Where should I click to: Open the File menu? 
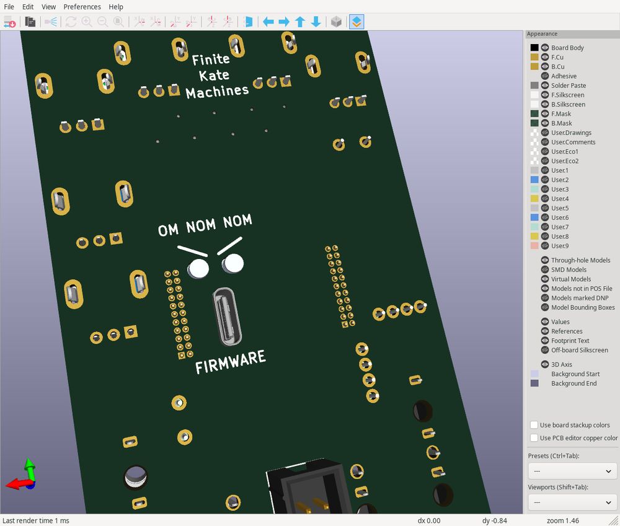pyautogui.click(x=9, y=7)
